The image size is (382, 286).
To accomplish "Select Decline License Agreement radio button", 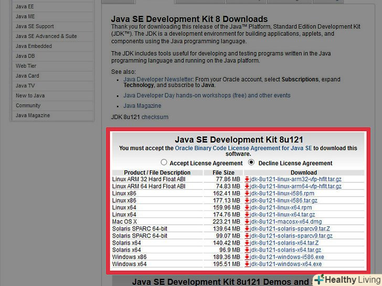I will [251, 162].
